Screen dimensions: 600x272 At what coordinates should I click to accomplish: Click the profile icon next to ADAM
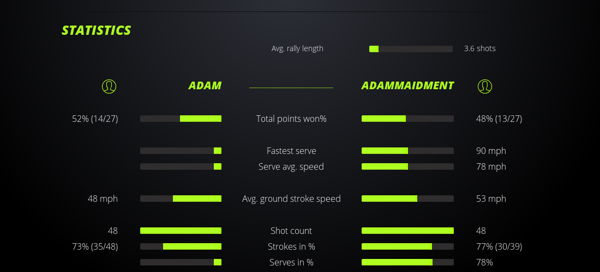(x=109, y=86)
